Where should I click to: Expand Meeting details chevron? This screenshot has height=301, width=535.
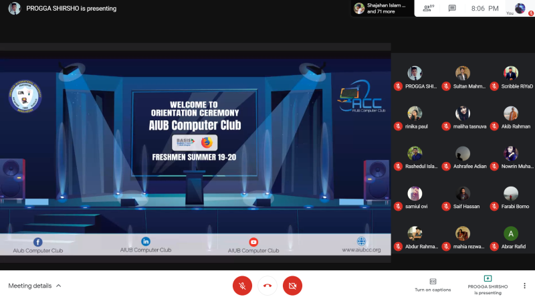pyautogui.click(x=59, y=286)
